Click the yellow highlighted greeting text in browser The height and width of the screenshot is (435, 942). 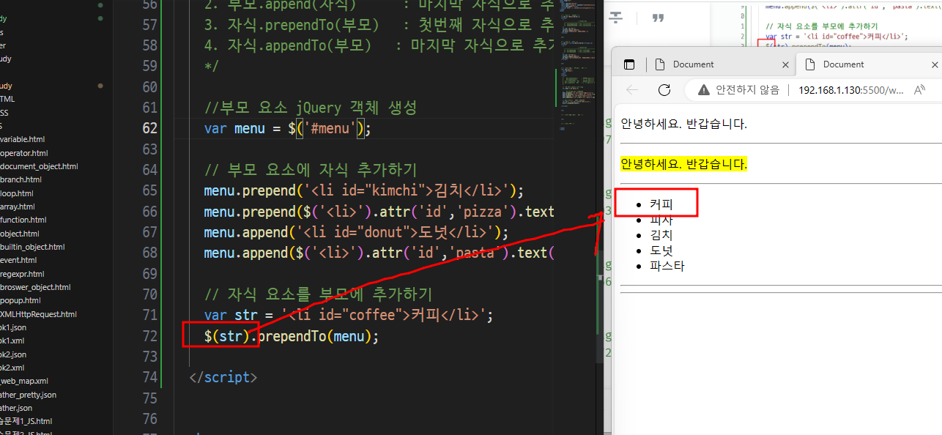[x=683, y=163]
